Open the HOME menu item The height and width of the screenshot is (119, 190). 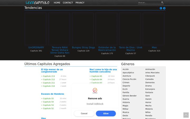tap(57, 3)
